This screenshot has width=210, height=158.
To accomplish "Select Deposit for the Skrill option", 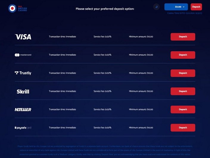I will coord(183,91).
